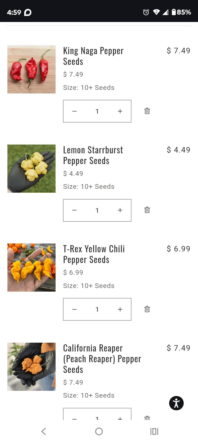Delete King Naga Pepper Seeds from cart
Viewport: 198px width, 443px height.
pyautogui.click(x=147, y=111)
